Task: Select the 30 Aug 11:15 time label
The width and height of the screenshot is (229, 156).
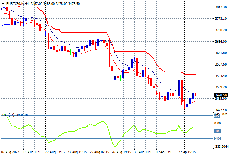Action: [x=144, y=152]
